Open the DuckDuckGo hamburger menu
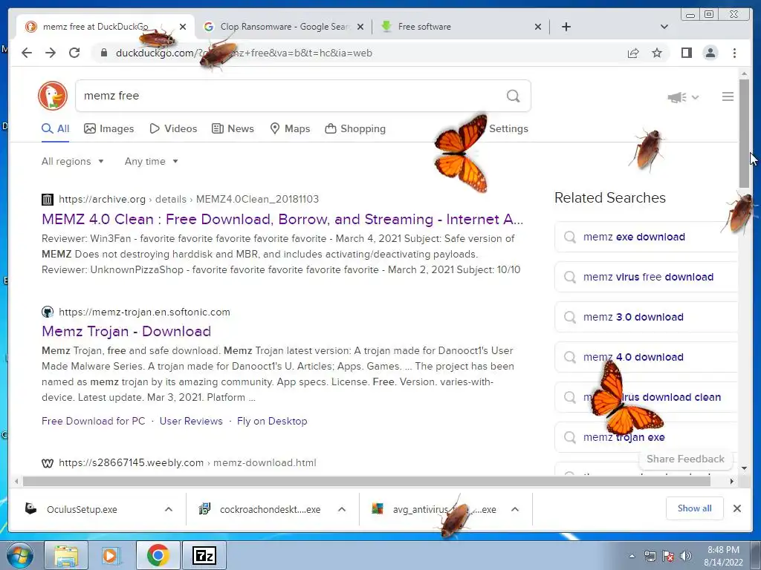761x570 pixels. point(728,97)
